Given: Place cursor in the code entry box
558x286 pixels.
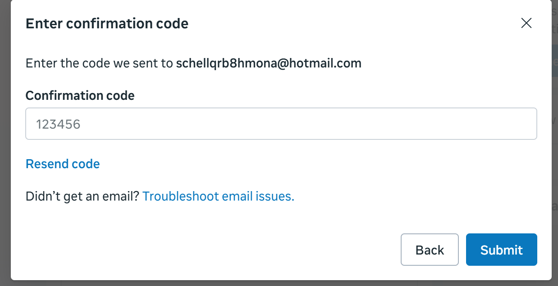Looking at the screenshot, I should coord(281,124).
